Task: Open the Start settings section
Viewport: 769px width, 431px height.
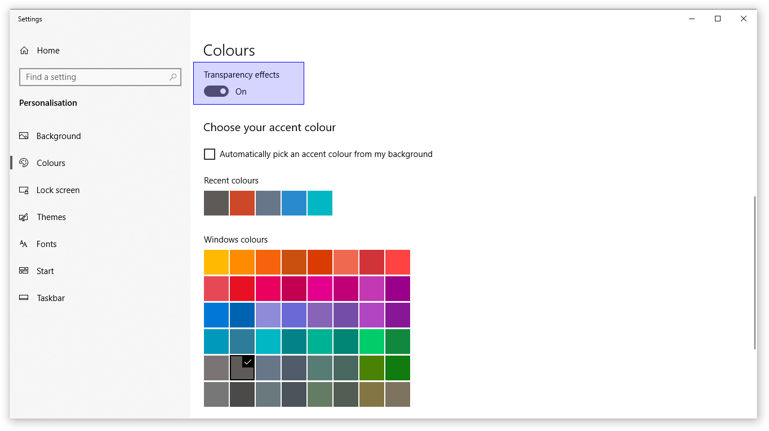Action: pos(100,271)
